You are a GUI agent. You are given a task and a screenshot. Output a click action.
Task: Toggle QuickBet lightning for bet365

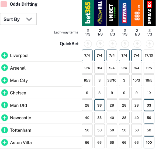[x=88, y=44]
